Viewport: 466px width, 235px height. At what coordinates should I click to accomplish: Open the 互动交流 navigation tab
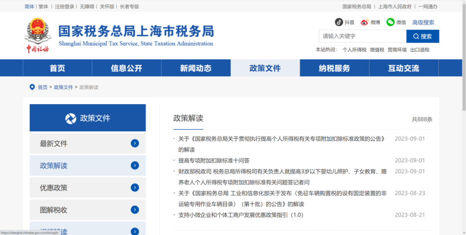pos(403,68)
